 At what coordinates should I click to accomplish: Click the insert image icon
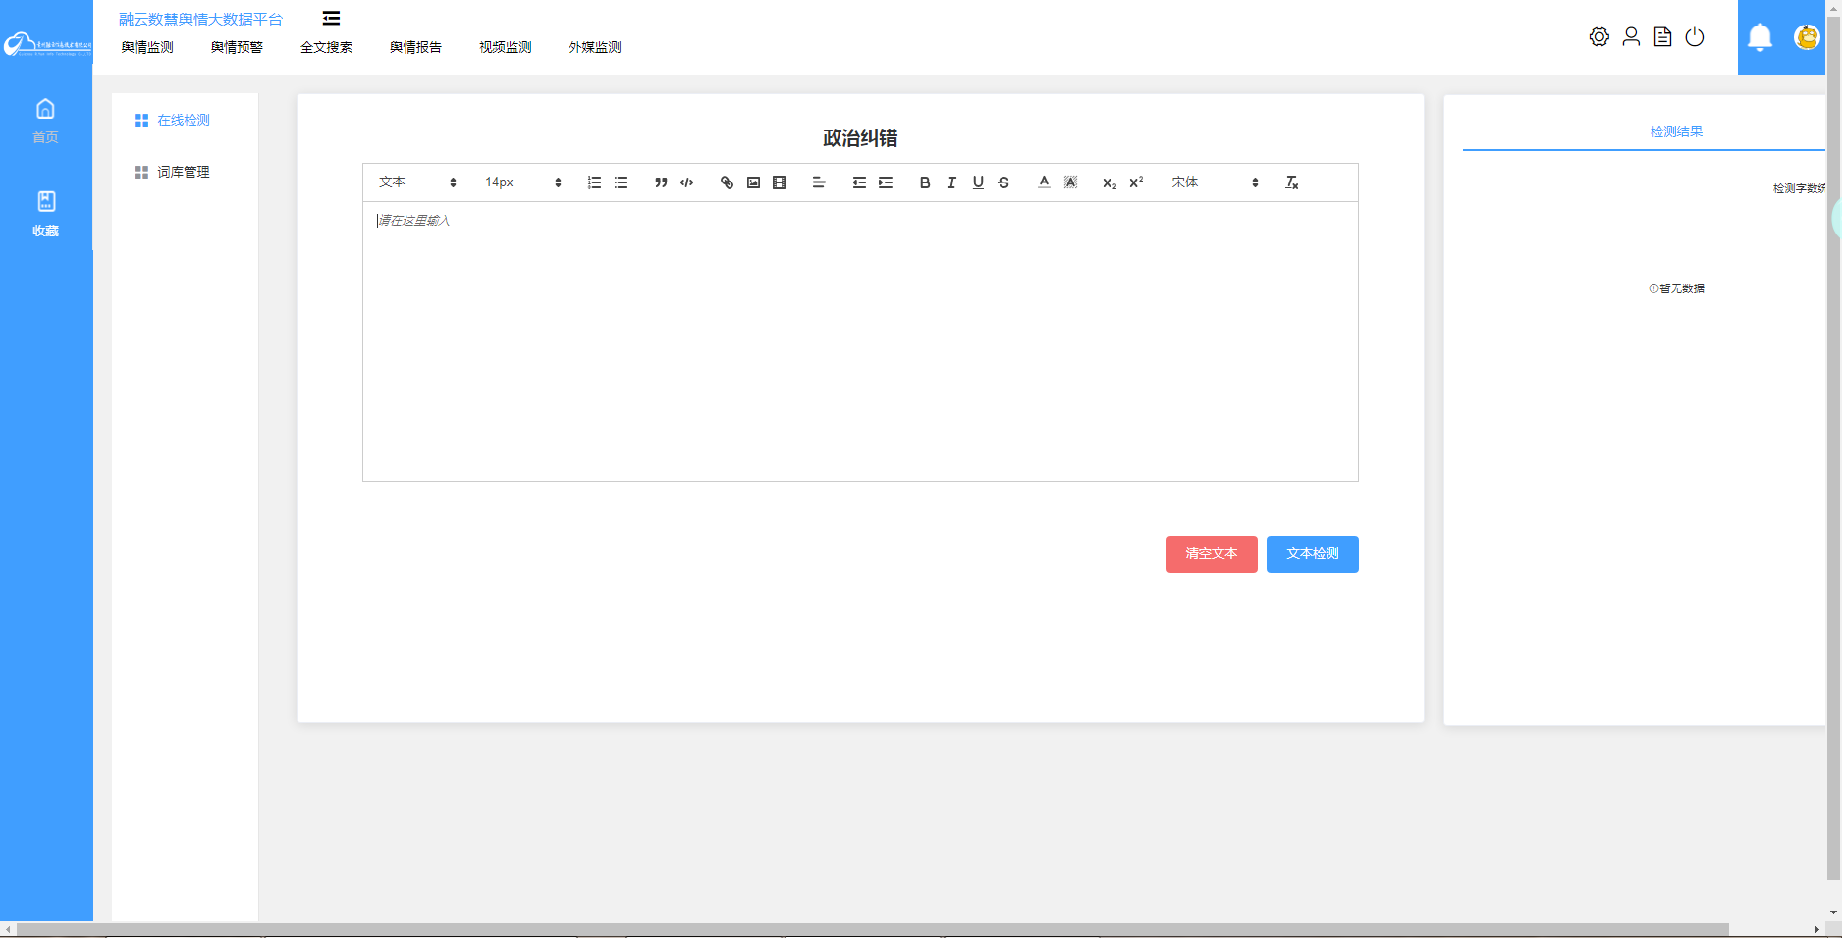753,182
